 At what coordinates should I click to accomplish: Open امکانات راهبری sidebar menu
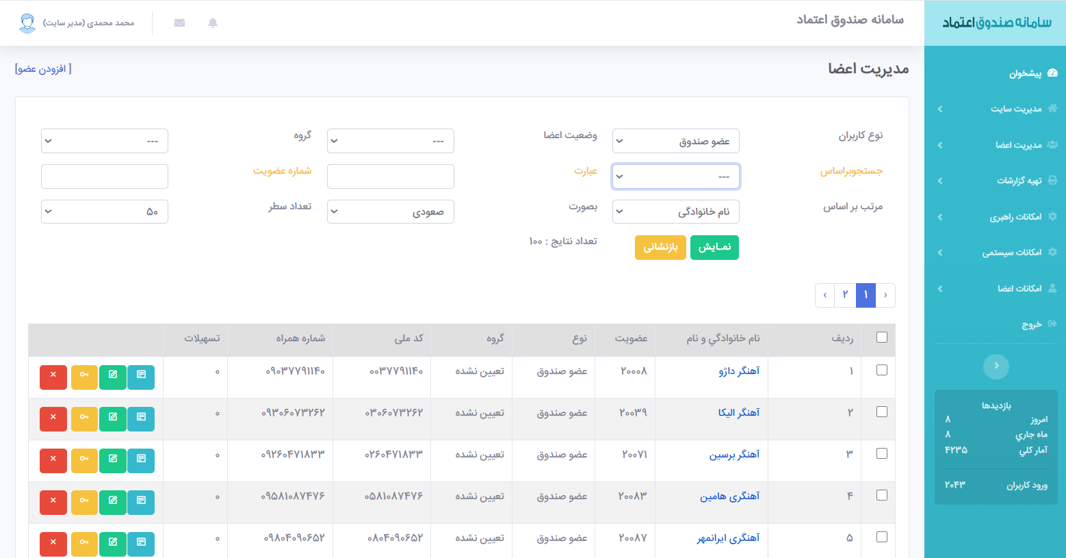995,217
